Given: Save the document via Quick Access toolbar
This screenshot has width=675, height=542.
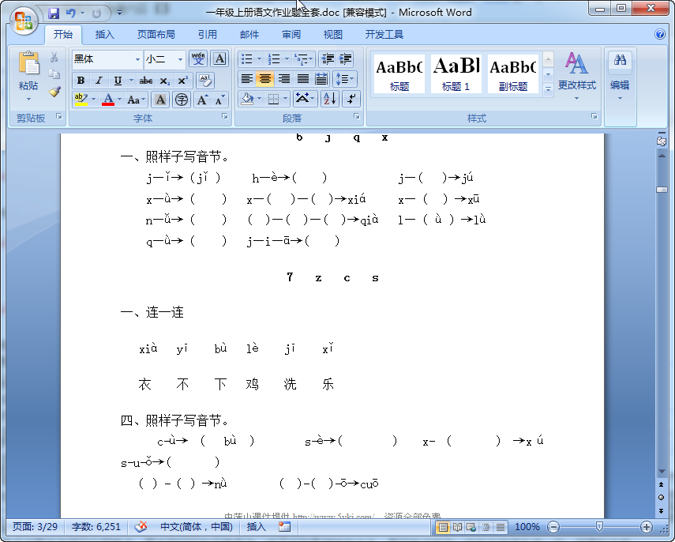Looking at the screenshot, I should point(54,13).
